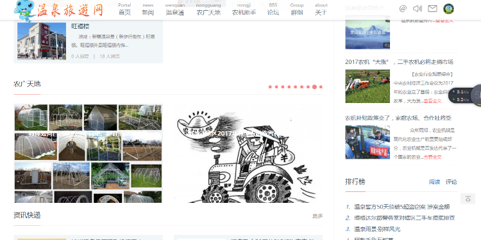The height and width of the screenshot is (240, 481).
Task: Open the 关于 about menu item
Action: pos(321,9)
